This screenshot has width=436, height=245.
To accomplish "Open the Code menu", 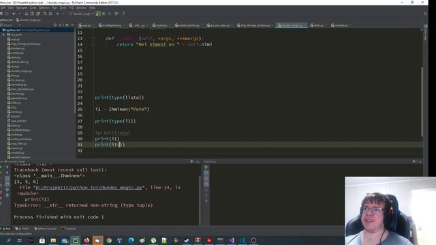I will (x=33, y=7).
